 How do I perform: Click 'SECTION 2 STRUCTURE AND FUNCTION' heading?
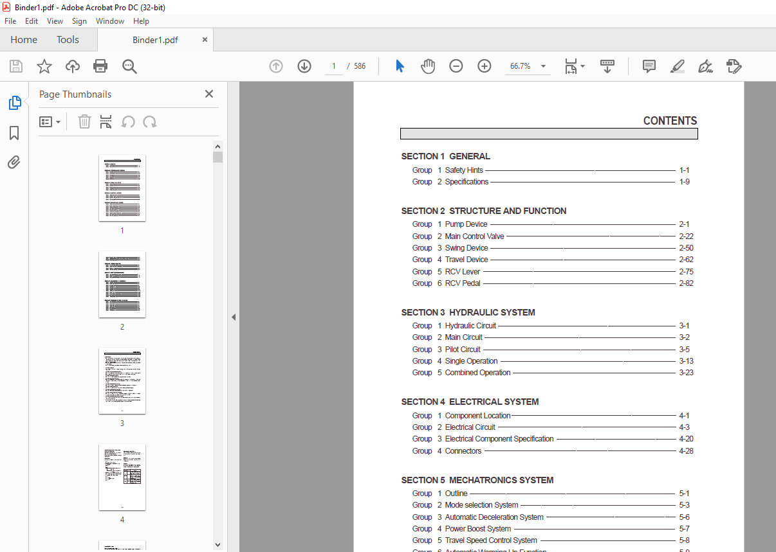tap(484, 211)
